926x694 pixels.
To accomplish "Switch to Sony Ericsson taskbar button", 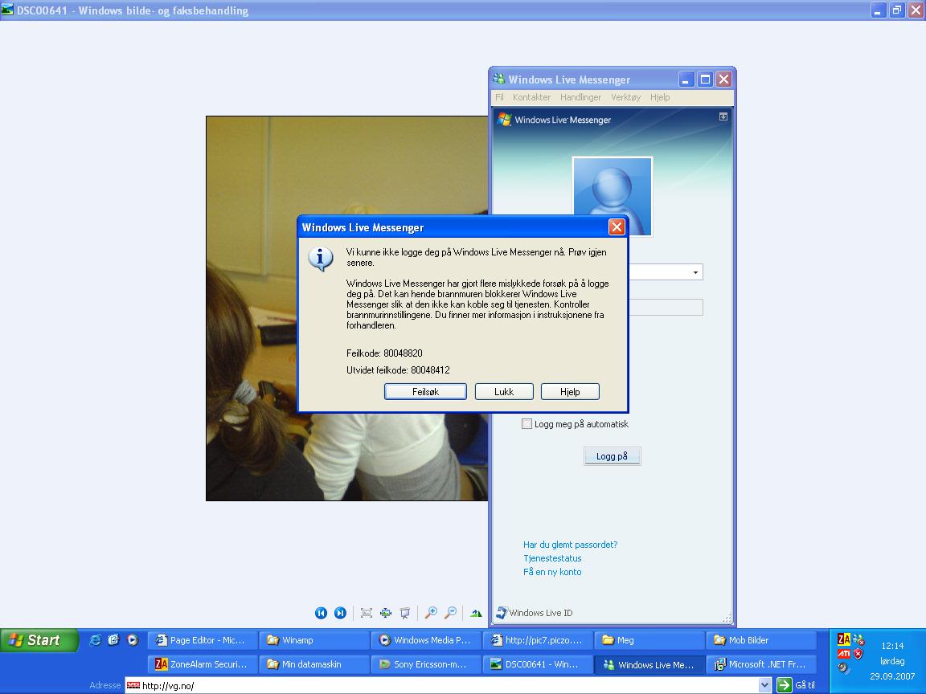I will click(426, 664).
